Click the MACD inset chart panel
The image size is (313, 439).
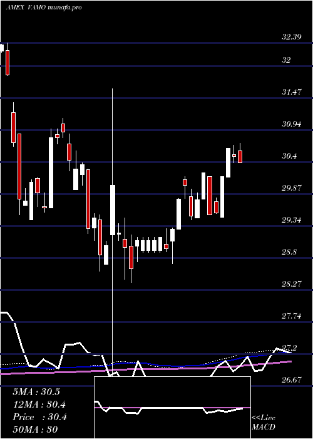coord(172,408)
